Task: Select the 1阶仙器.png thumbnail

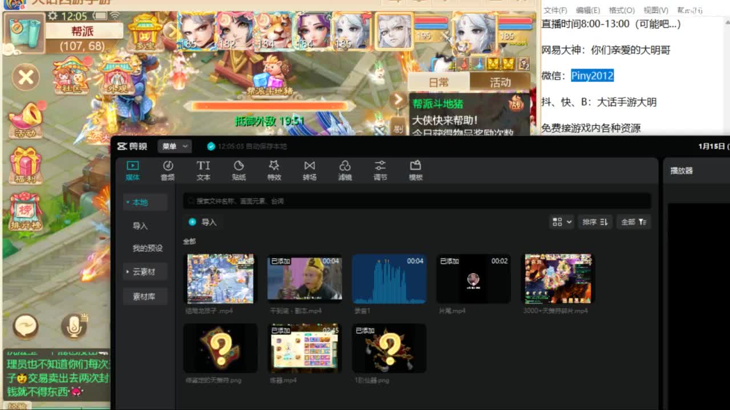Action: click(389, 348)
